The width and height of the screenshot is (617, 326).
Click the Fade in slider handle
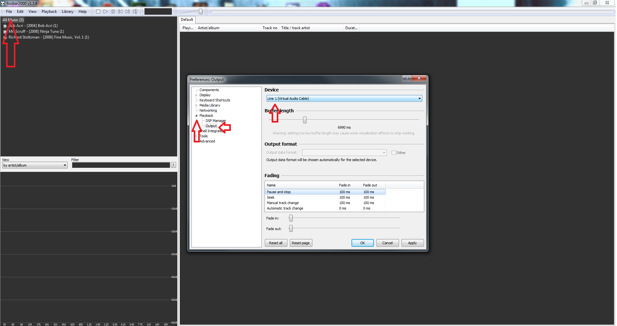click(x=291, y=218)
